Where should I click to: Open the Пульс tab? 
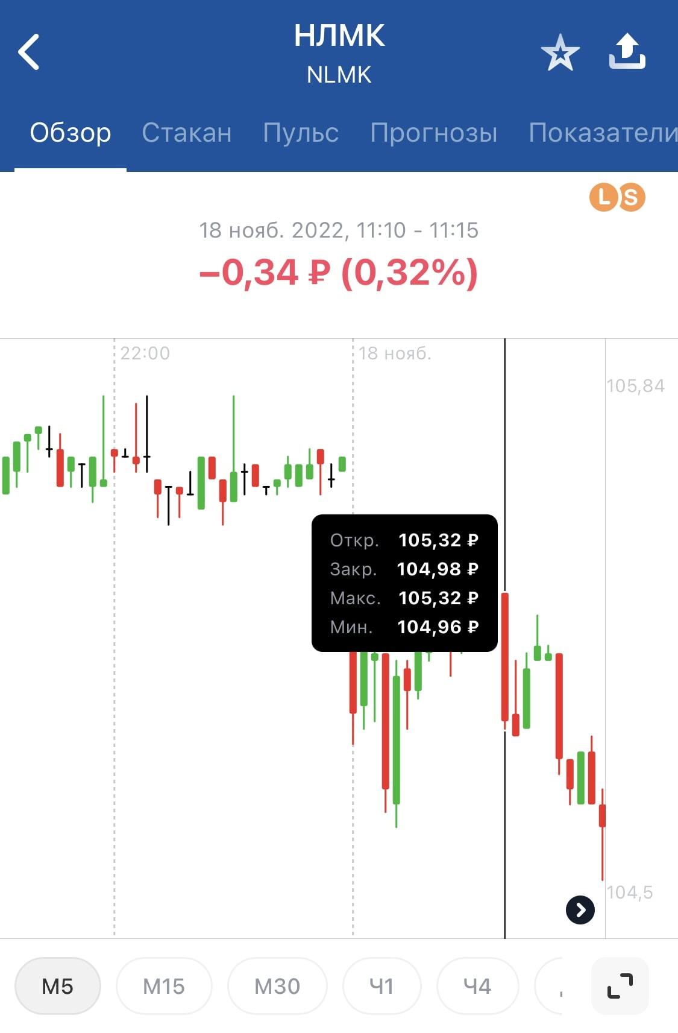[x=301, y=132]
